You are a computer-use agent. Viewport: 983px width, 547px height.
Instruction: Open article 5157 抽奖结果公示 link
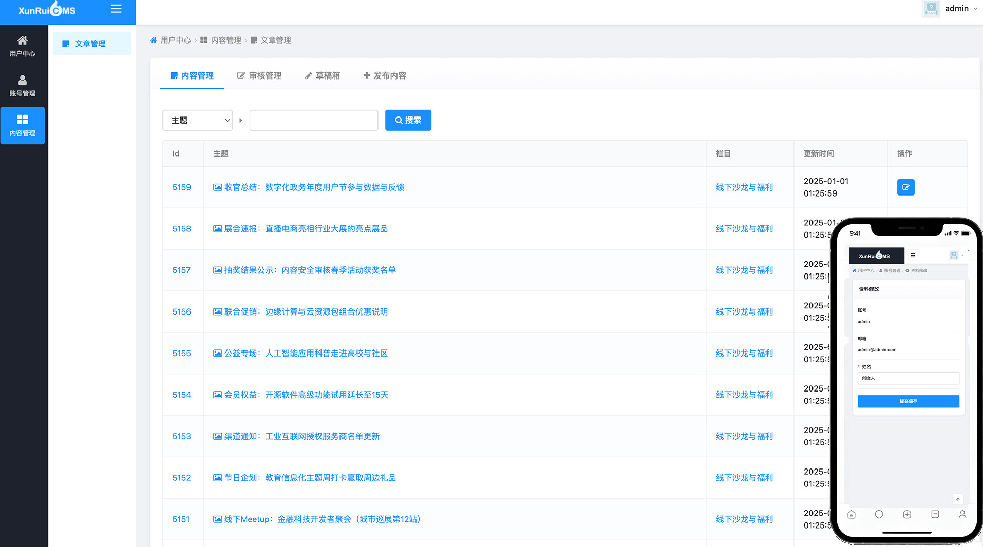[310, 270]
